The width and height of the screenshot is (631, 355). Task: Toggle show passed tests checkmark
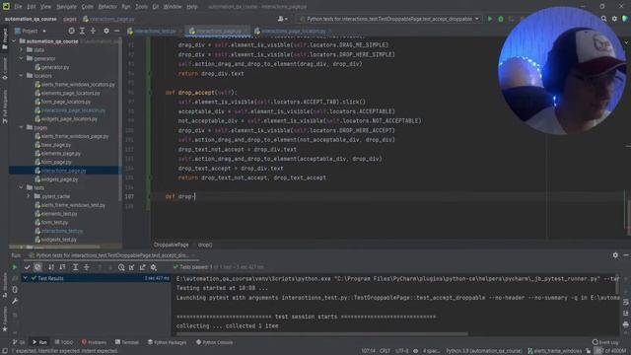pyautogui.click(x=27, y=267)
